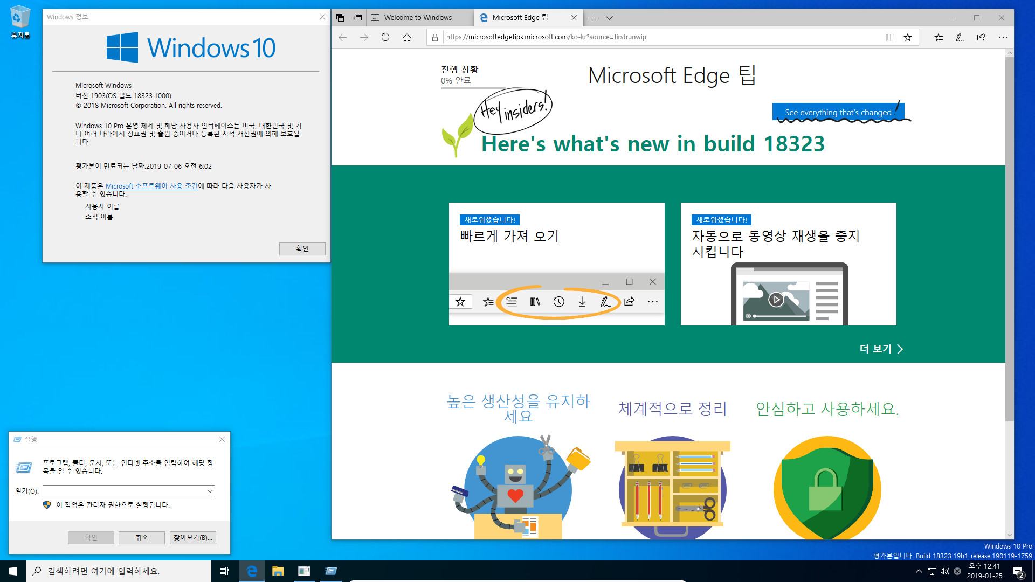Maximize the Edge window

(x=977, y=18)
